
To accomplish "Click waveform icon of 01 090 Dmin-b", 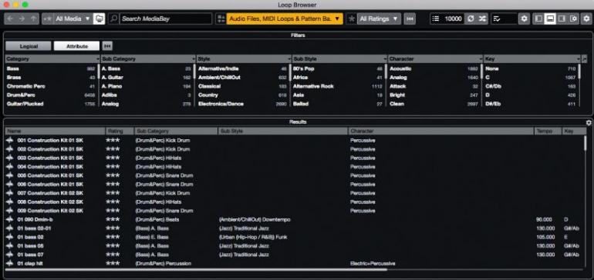I will [x=10, y=219].
